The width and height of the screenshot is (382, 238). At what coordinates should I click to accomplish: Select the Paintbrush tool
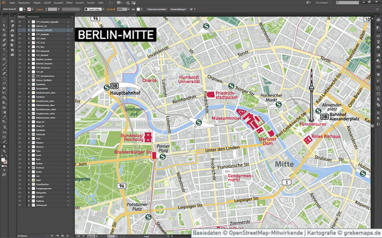pos(4,64)
